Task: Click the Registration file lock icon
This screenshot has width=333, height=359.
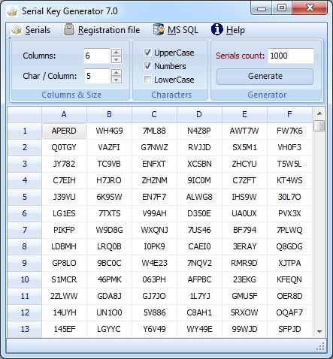Action: coord(69,29)
